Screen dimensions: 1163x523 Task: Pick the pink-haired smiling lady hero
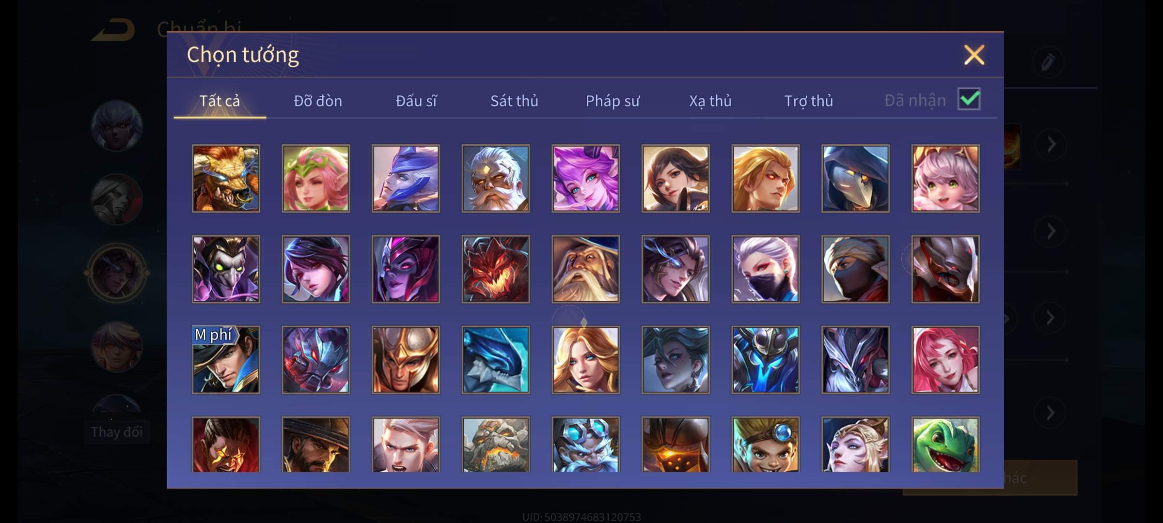[945, 360]
